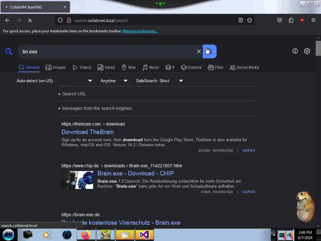Close the CollabVM SearXNG tab

(x=65, y=7)
